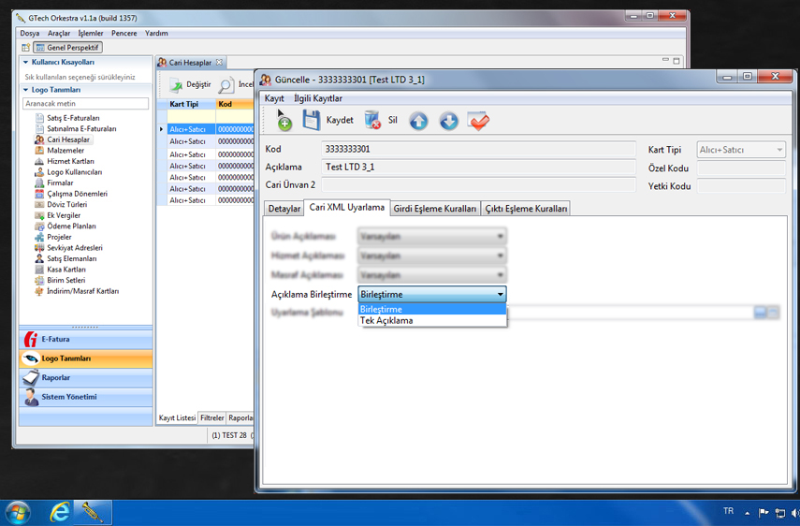Viewport: 800px width, 526px height.
Task: Open the Hizmet Açıklaması dropdown
Action: [432, 256]
